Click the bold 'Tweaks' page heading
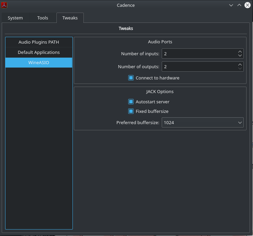Viewport: 253px width, 236px height. (x=126, y=29)
